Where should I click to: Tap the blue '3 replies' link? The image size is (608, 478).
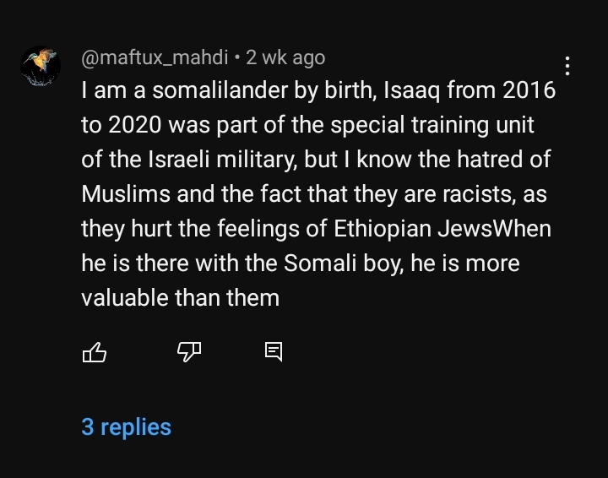click(126, 427)
